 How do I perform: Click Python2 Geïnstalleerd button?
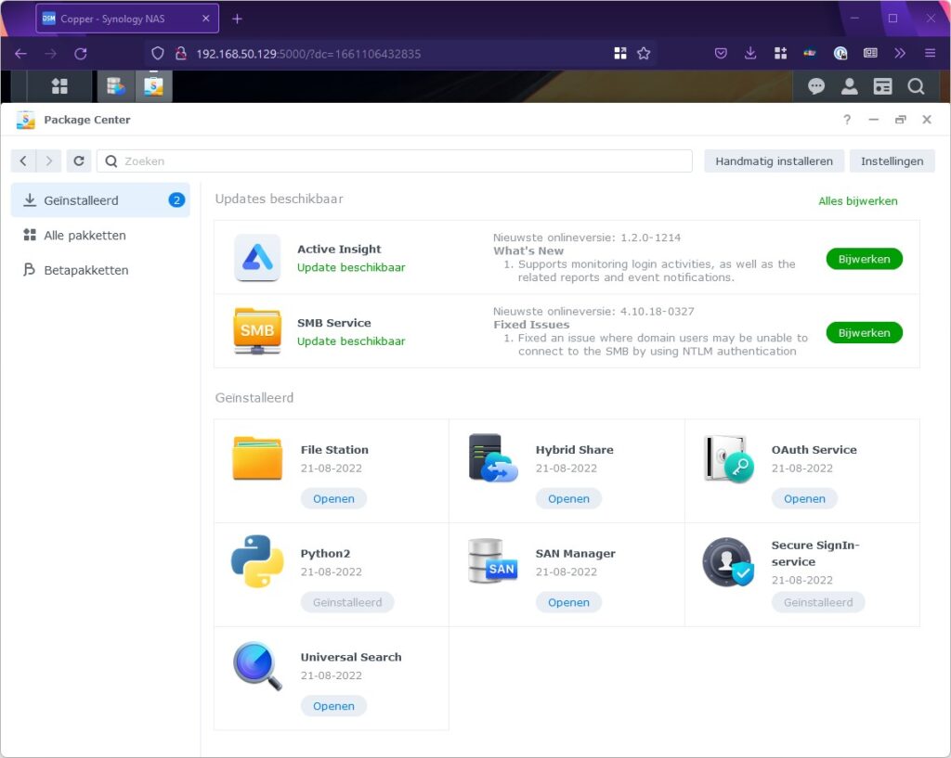click(x=347, y=602)
